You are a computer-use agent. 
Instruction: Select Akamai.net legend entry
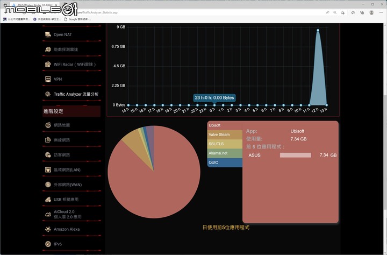pyautogui.click(x=225, y=153)
